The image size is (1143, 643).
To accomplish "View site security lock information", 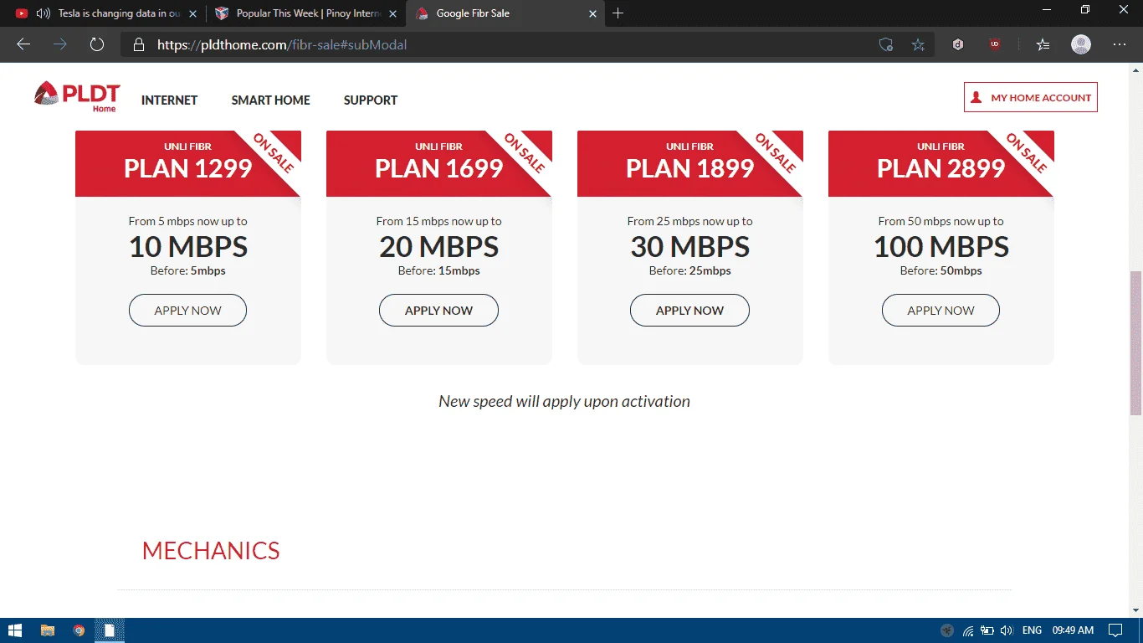I will (139, 44).
